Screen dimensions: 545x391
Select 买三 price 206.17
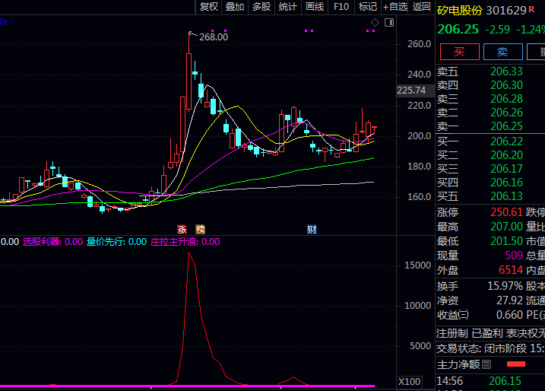pyautogui.click(x=506, y=169)
